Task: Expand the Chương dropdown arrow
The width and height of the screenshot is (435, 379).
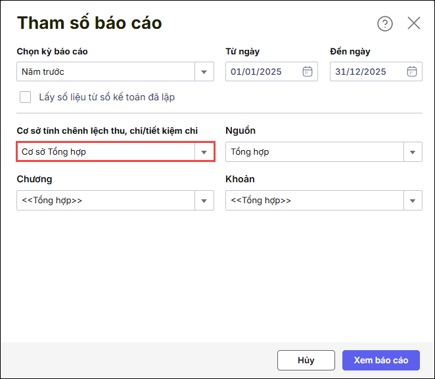Action: [204, 201]
